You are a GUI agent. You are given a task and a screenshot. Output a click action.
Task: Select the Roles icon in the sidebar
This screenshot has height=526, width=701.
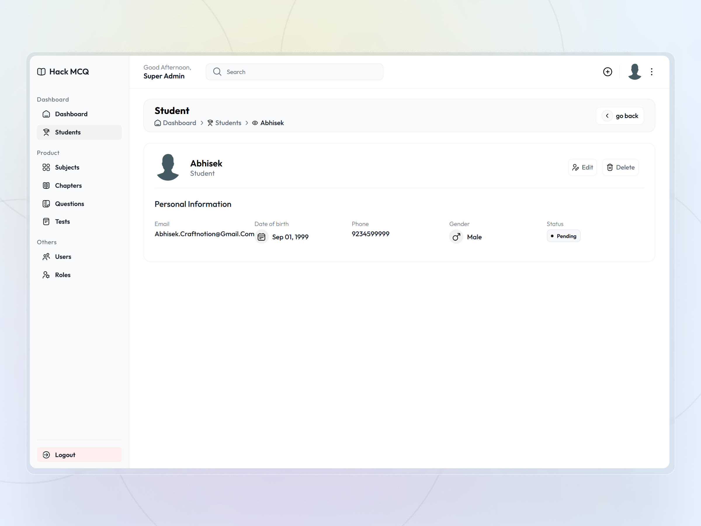(46, 275)
